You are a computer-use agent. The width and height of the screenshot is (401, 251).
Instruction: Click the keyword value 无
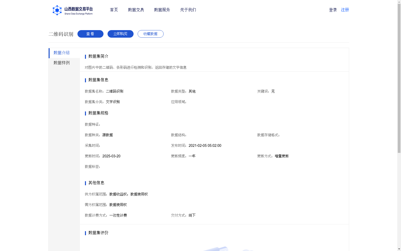click(x=273, y=91)
